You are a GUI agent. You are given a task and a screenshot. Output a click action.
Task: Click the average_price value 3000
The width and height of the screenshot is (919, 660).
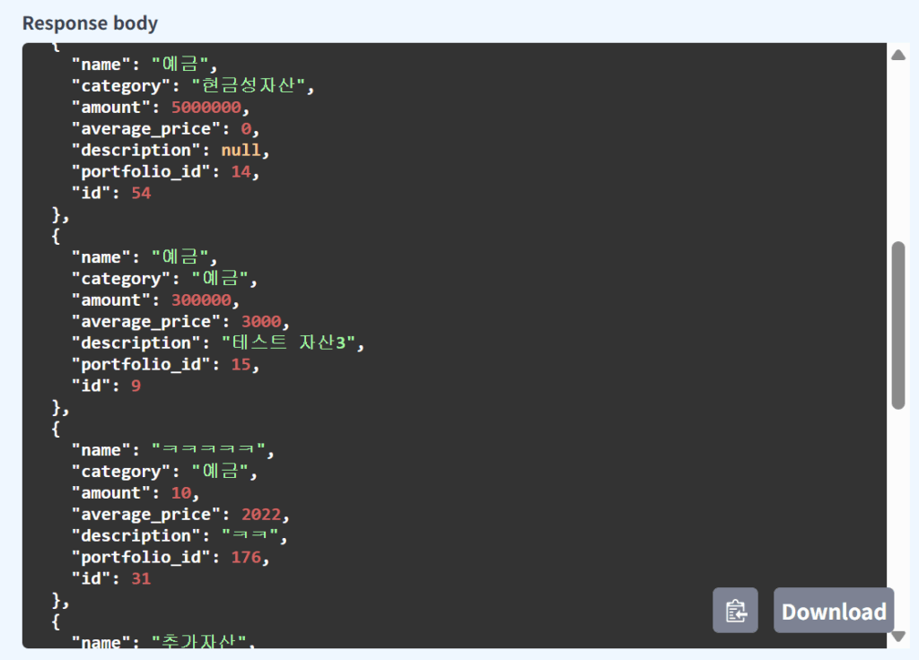pyautogui.click(x=261, y=321)
